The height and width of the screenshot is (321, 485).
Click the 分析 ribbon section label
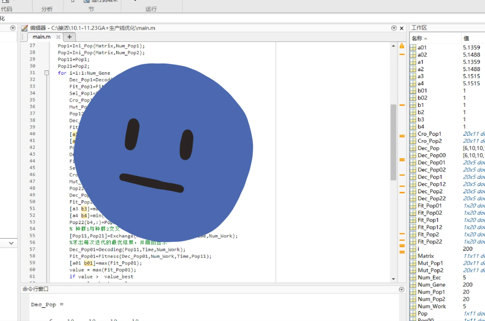click(47, 9)
